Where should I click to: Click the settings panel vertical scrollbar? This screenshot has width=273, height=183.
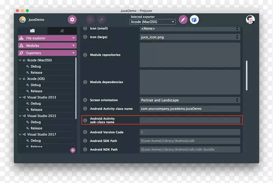click(x=246, y=76)
